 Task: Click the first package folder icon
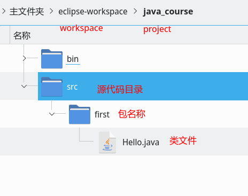click(x=80, y=114)
